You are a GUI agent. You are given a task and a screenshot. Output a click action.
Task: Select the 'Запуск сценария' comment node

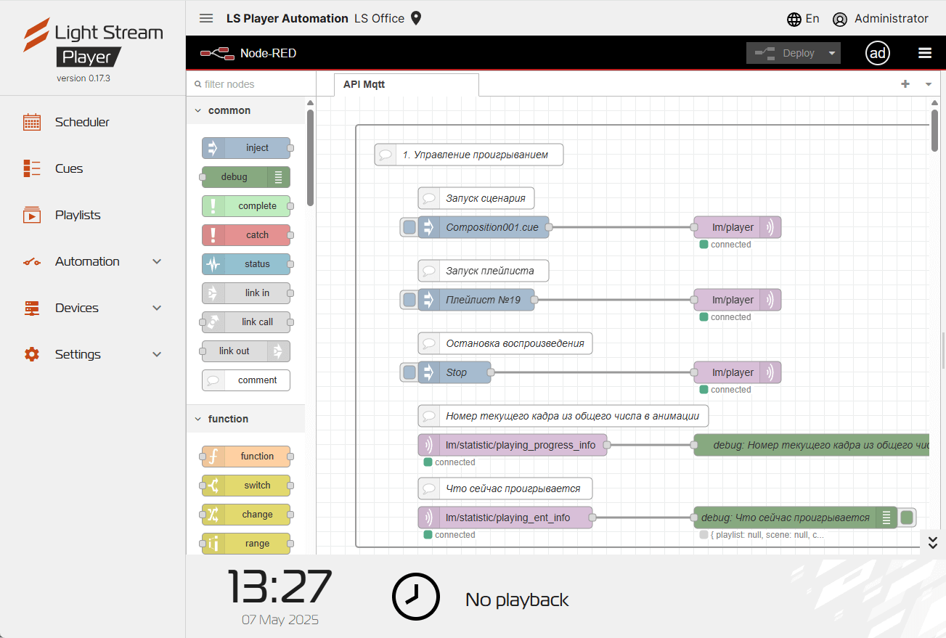tap(476, 198)
